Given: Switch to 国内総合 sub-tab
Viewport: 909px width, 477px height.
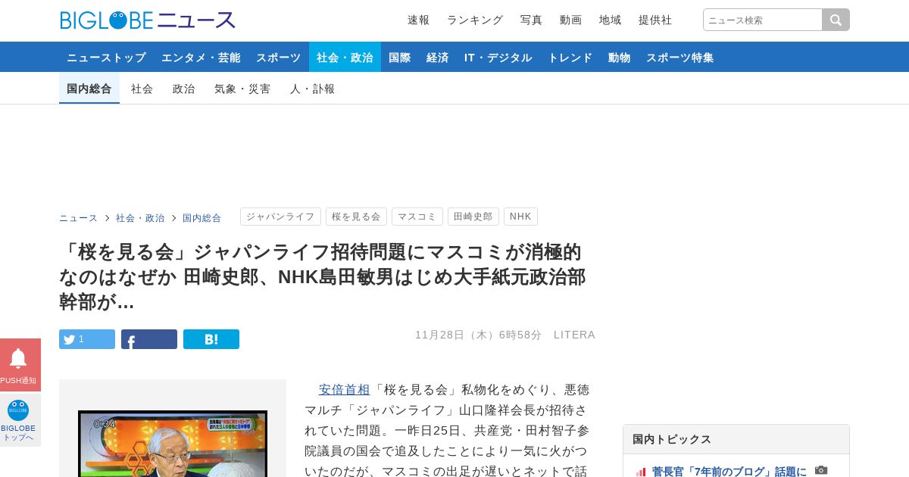Looking at the screenshot, I should pos(89,89).
